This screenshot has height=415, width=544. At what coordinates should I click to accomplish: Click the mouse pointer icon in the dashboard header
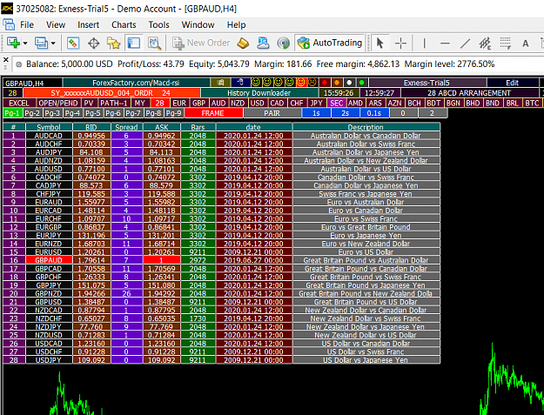tap(240, 83)
